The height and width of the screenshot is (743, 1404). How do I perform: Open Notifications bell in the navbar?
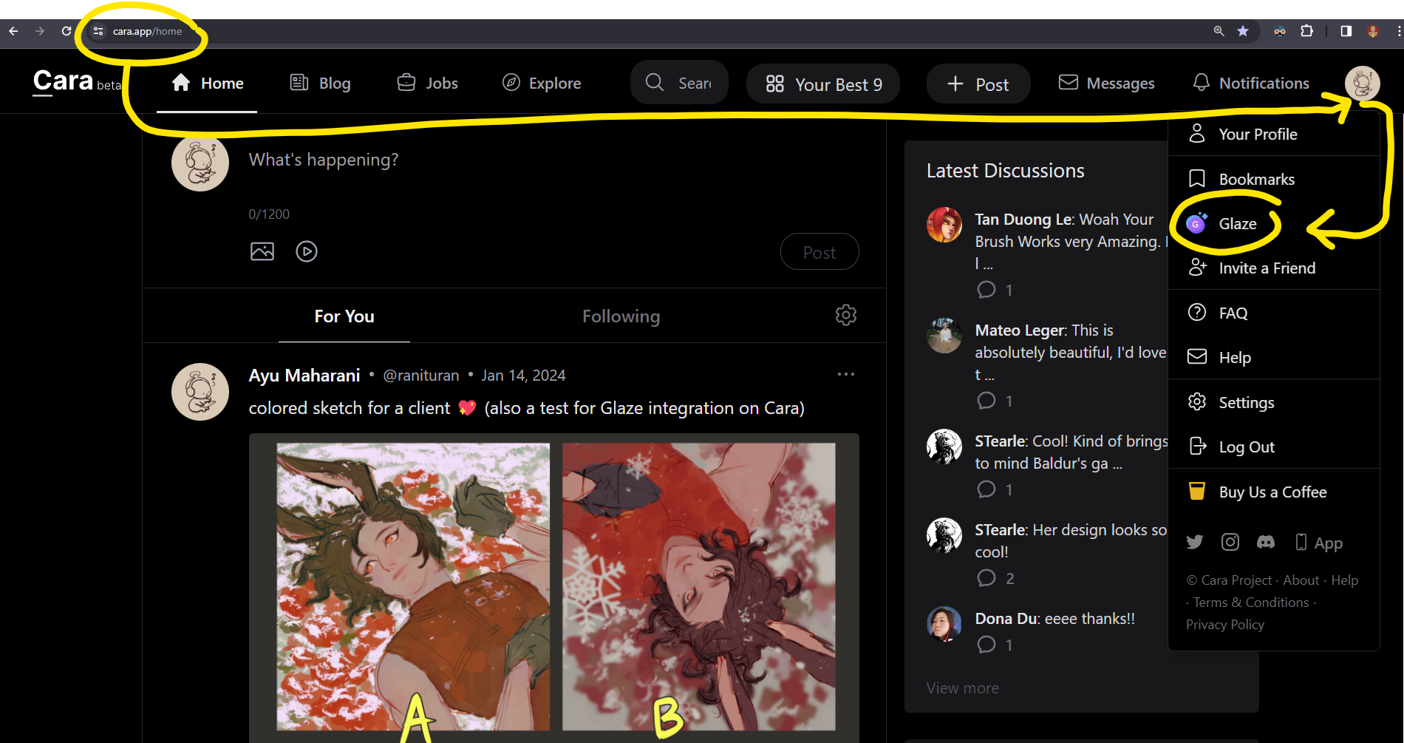click(1251, 84)
